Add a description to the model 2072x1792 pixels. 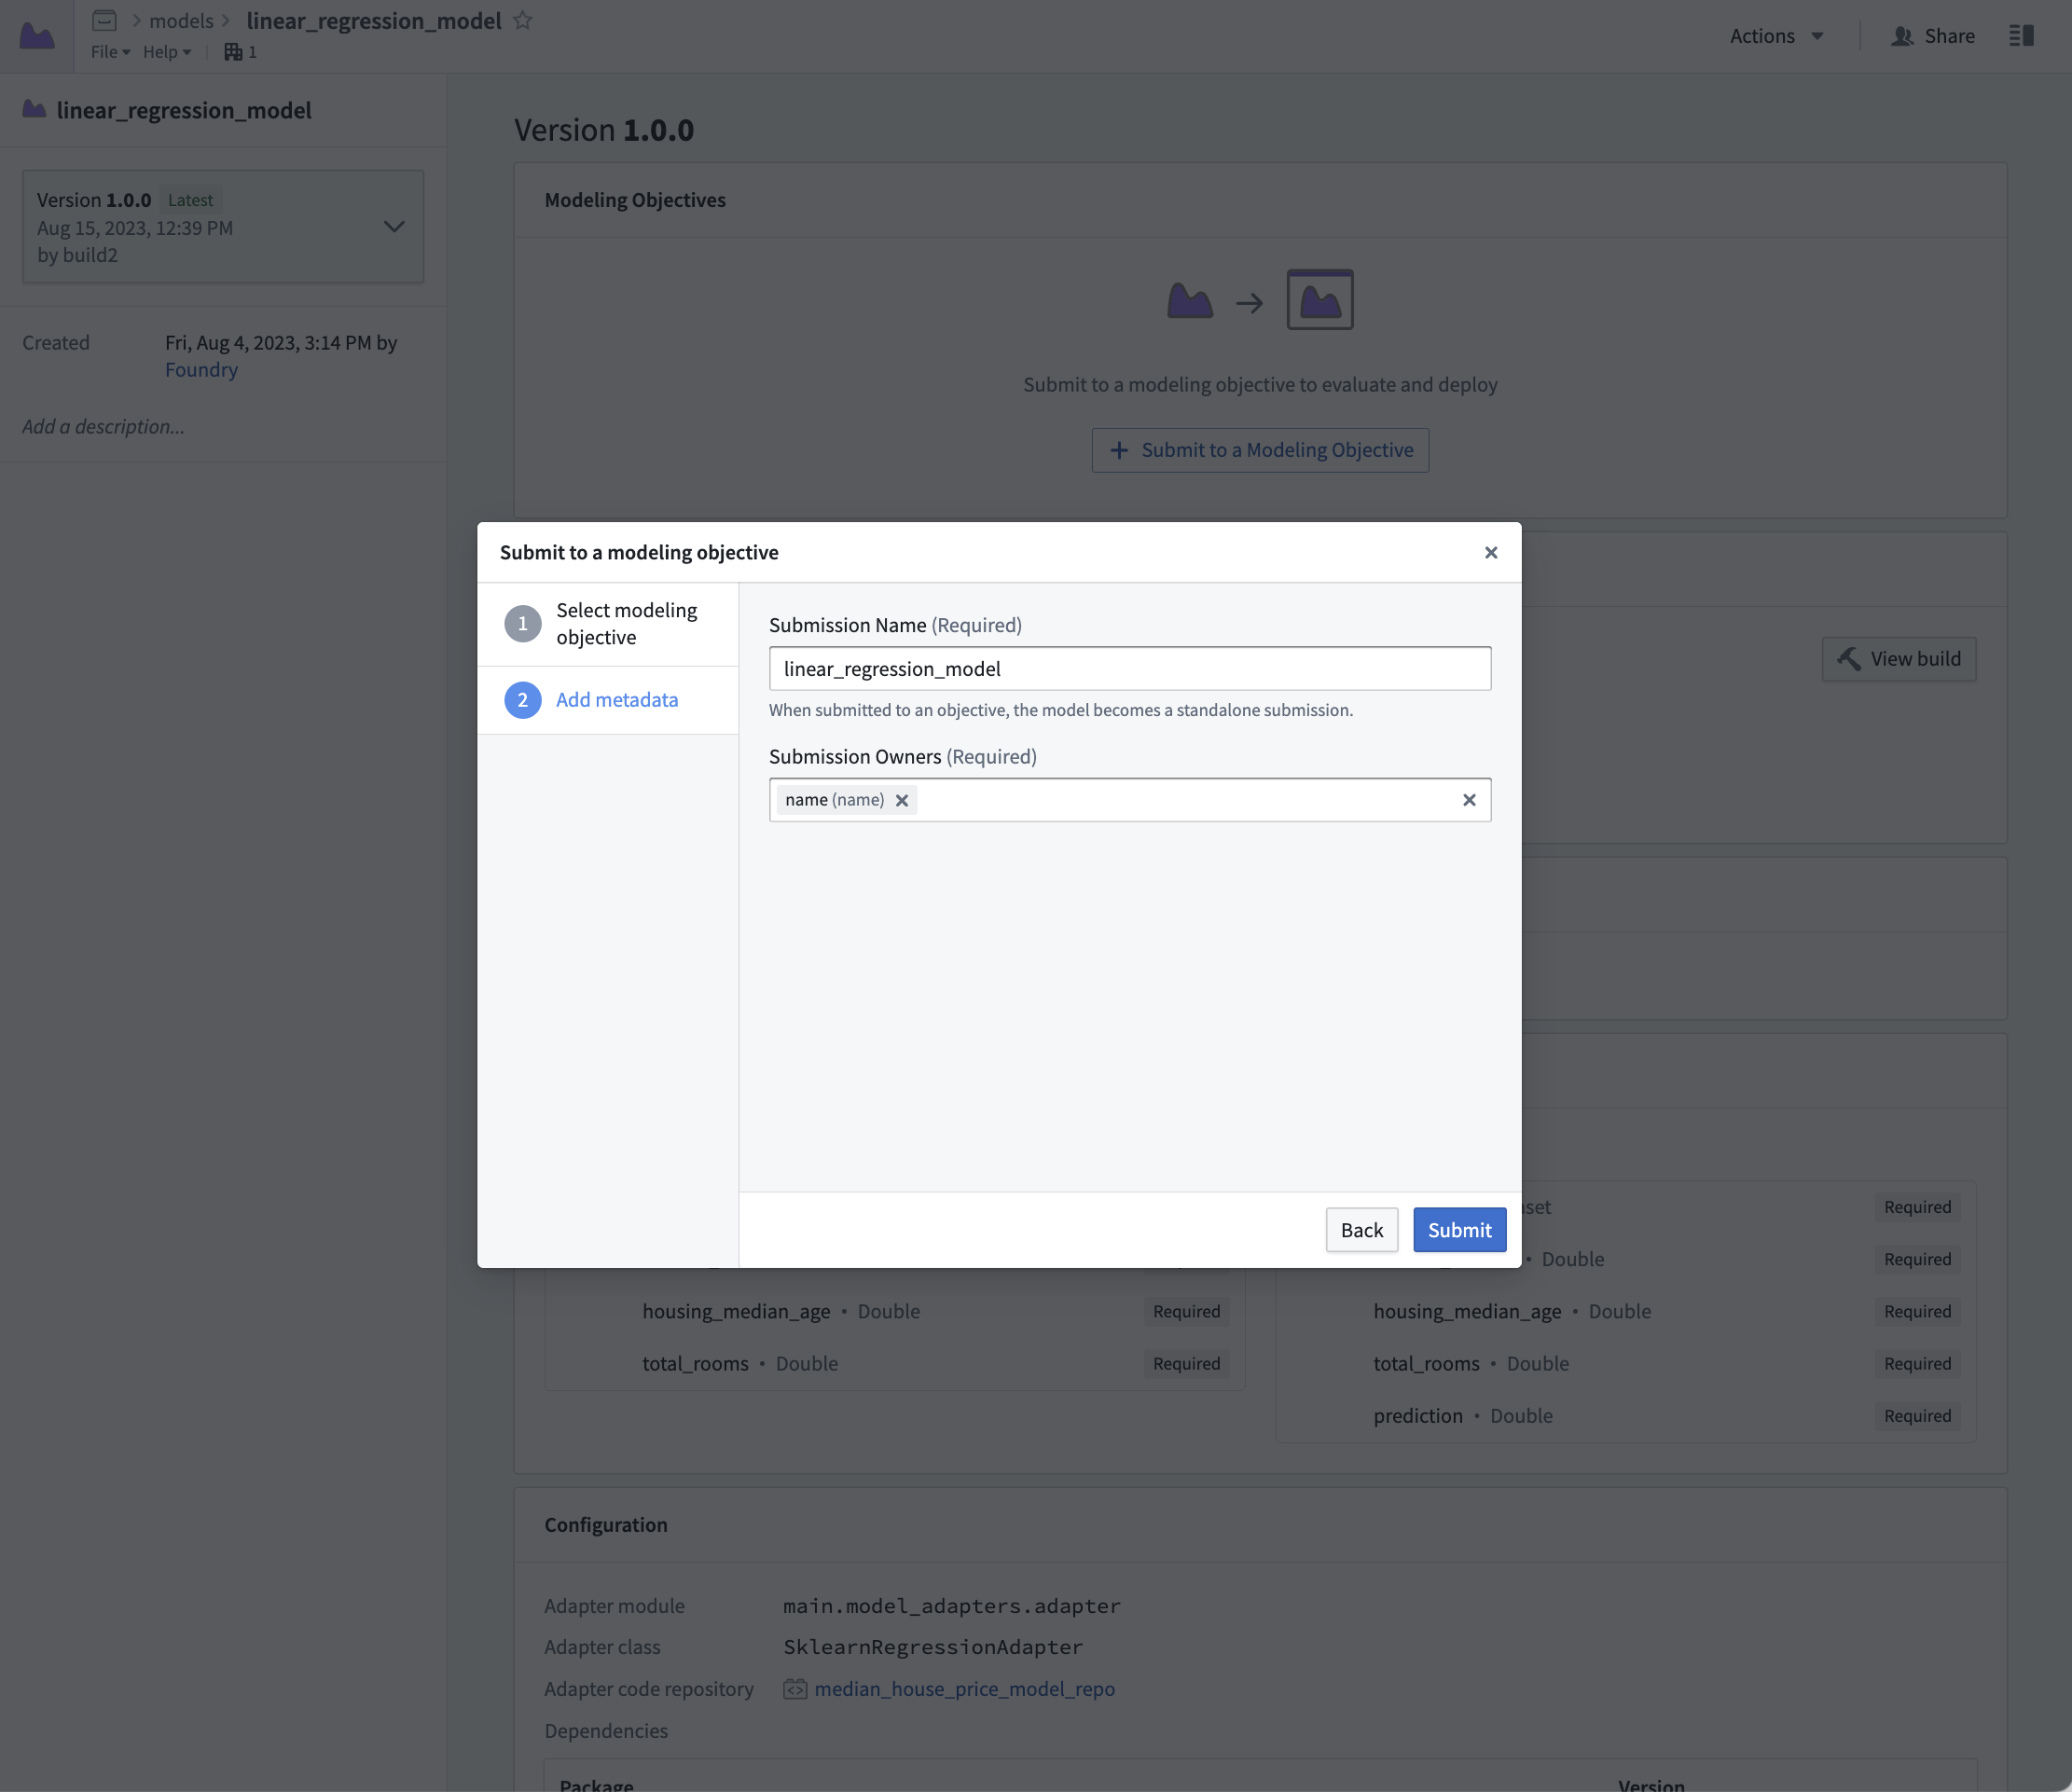(x=104, y=427)
